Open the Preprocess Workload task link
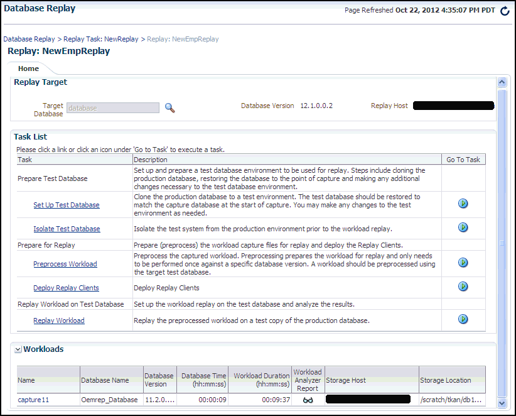The height and width of the screenshot is (416, 516). pos(65,263)
